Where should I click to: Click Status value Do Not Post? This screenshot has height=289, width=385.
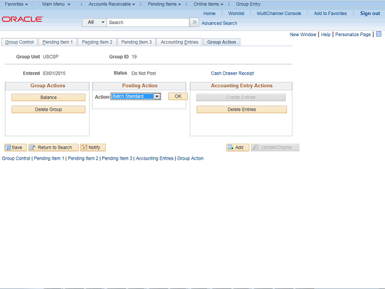click(144, 73)
